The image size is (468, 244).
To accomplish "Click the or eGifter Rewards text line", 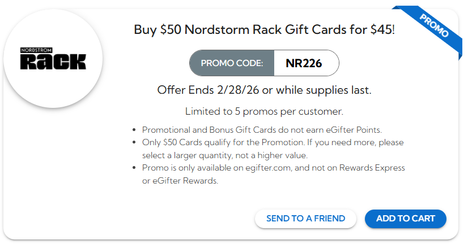I will (180, 181).
